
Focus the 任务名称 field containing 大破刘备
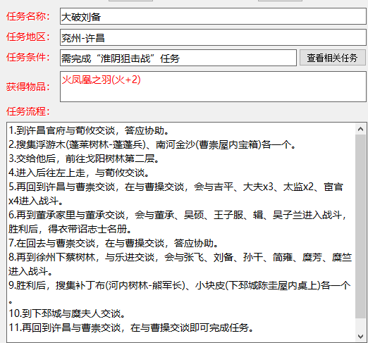[213, 16]
